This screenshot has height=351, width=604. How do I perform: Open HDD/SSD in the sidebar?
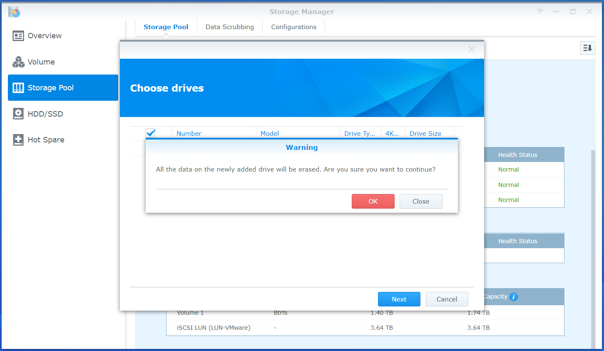click(x=63, y=114)
